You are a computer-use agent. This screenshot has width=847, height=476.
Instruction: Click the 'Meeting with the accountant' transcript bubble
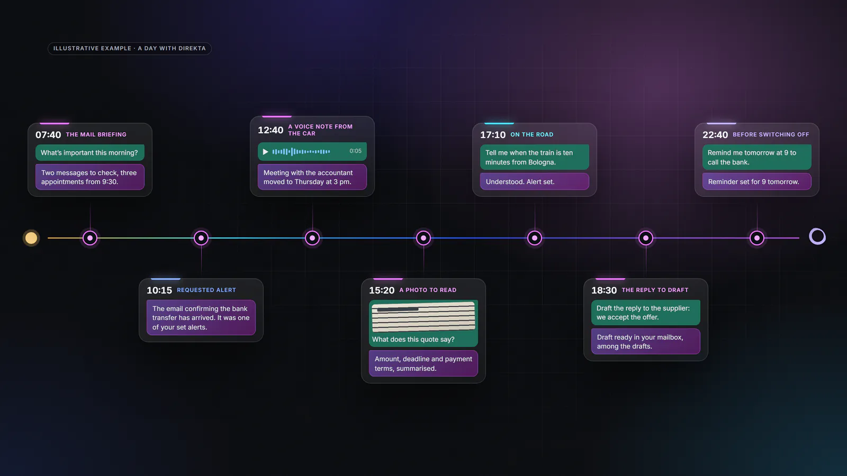(x=312, y=177)
